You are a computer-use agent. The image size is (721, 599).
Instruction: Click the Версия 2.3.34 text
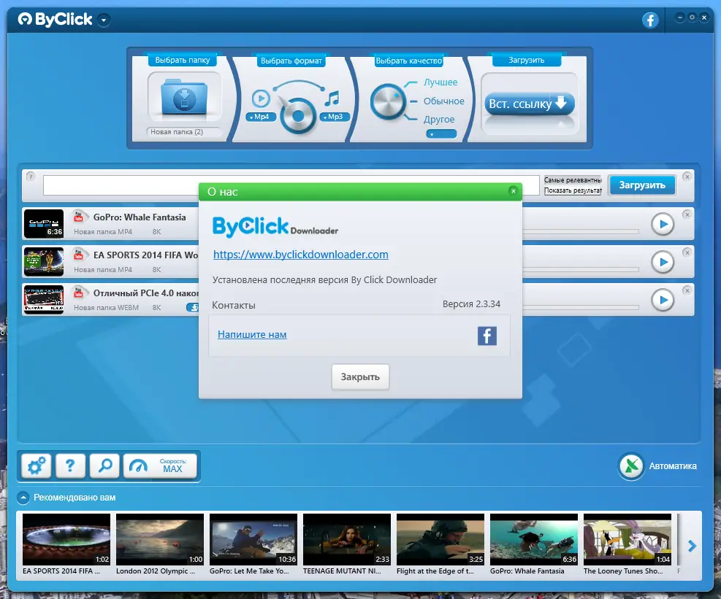[x=471, y=304]
